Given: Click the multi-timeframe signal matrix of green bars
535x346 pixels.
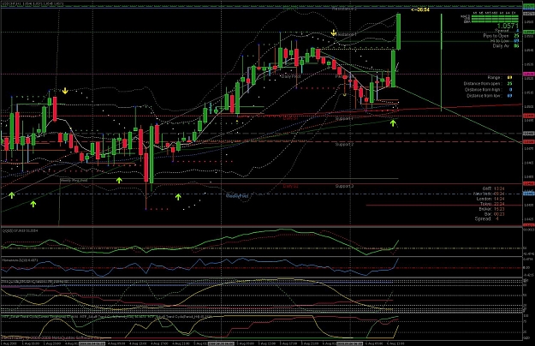Looking at the screenshot, I should (495, 19).
